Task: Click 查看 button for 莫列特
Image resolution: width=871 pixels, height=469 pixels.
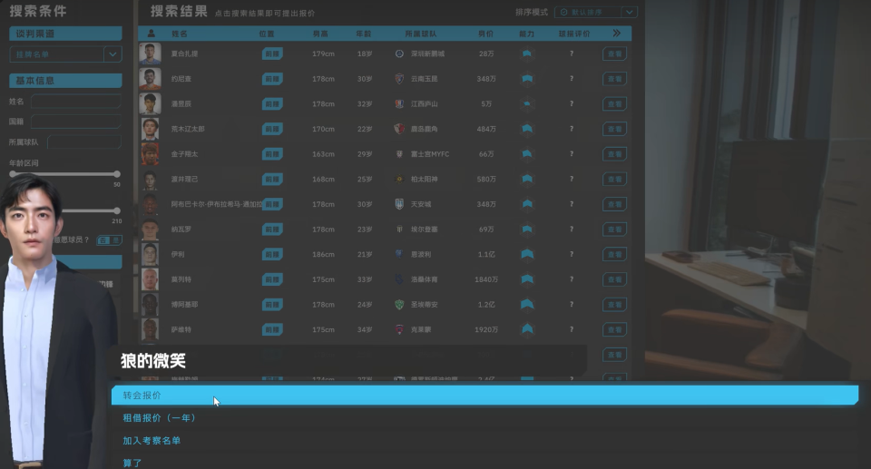Action: click(x=614, y=279)
